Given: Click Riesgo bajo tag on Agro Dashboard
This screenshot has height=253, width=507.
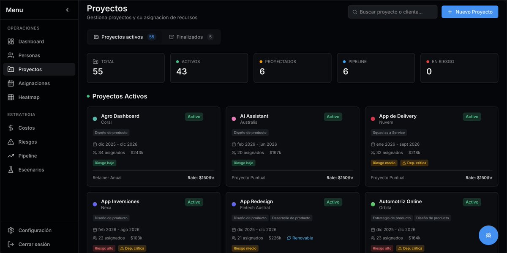Looking at the screenshot, I should pos(104,163).
